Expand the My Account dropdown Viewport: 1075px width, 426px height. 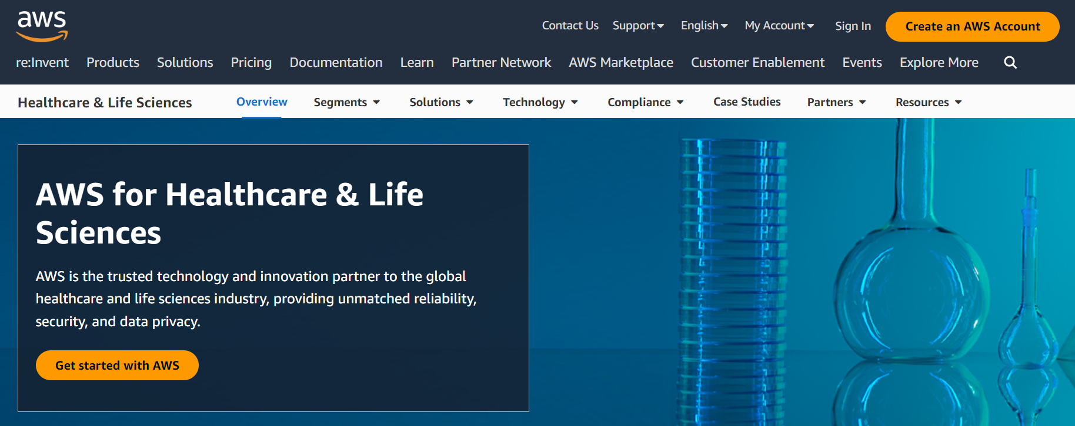pos(779,26)
